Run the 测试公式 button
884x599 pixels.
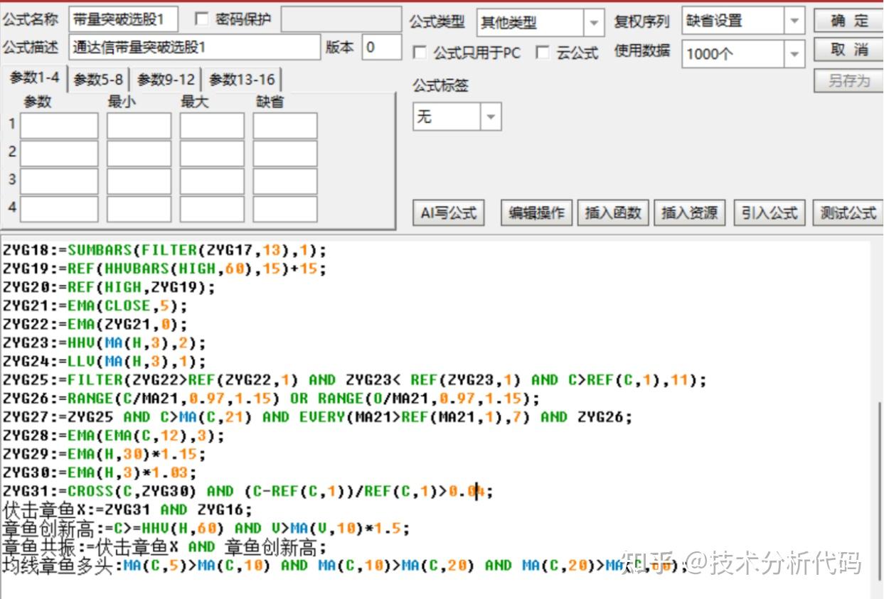848,212
